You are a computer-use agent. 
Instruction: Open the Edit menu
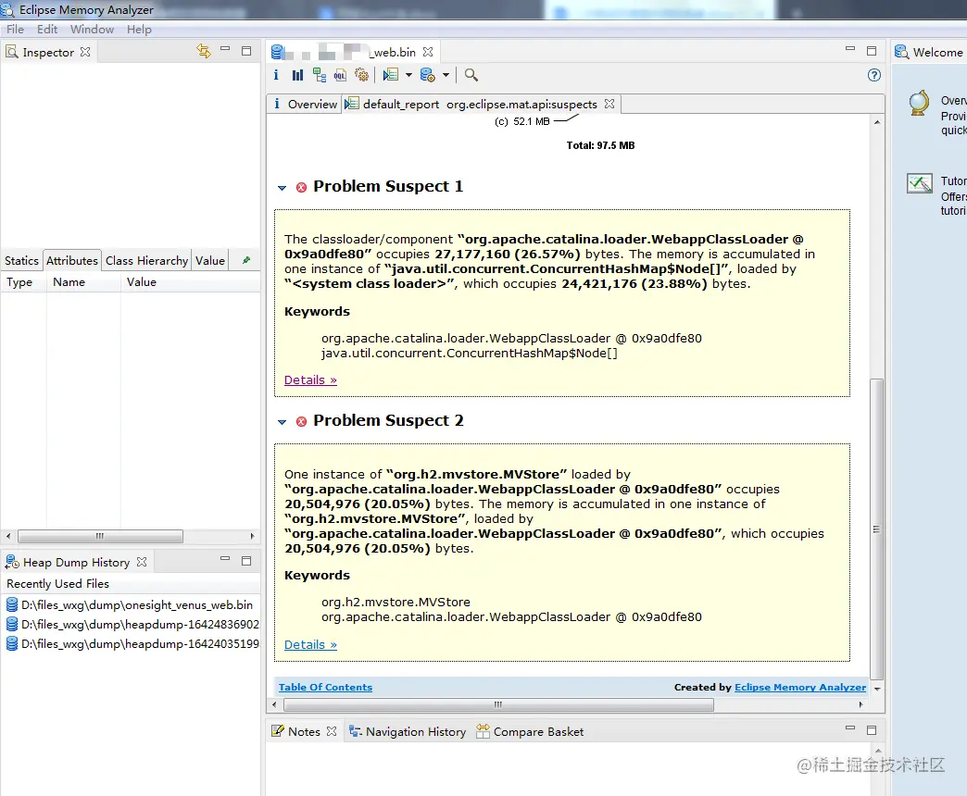coord(47,29)
